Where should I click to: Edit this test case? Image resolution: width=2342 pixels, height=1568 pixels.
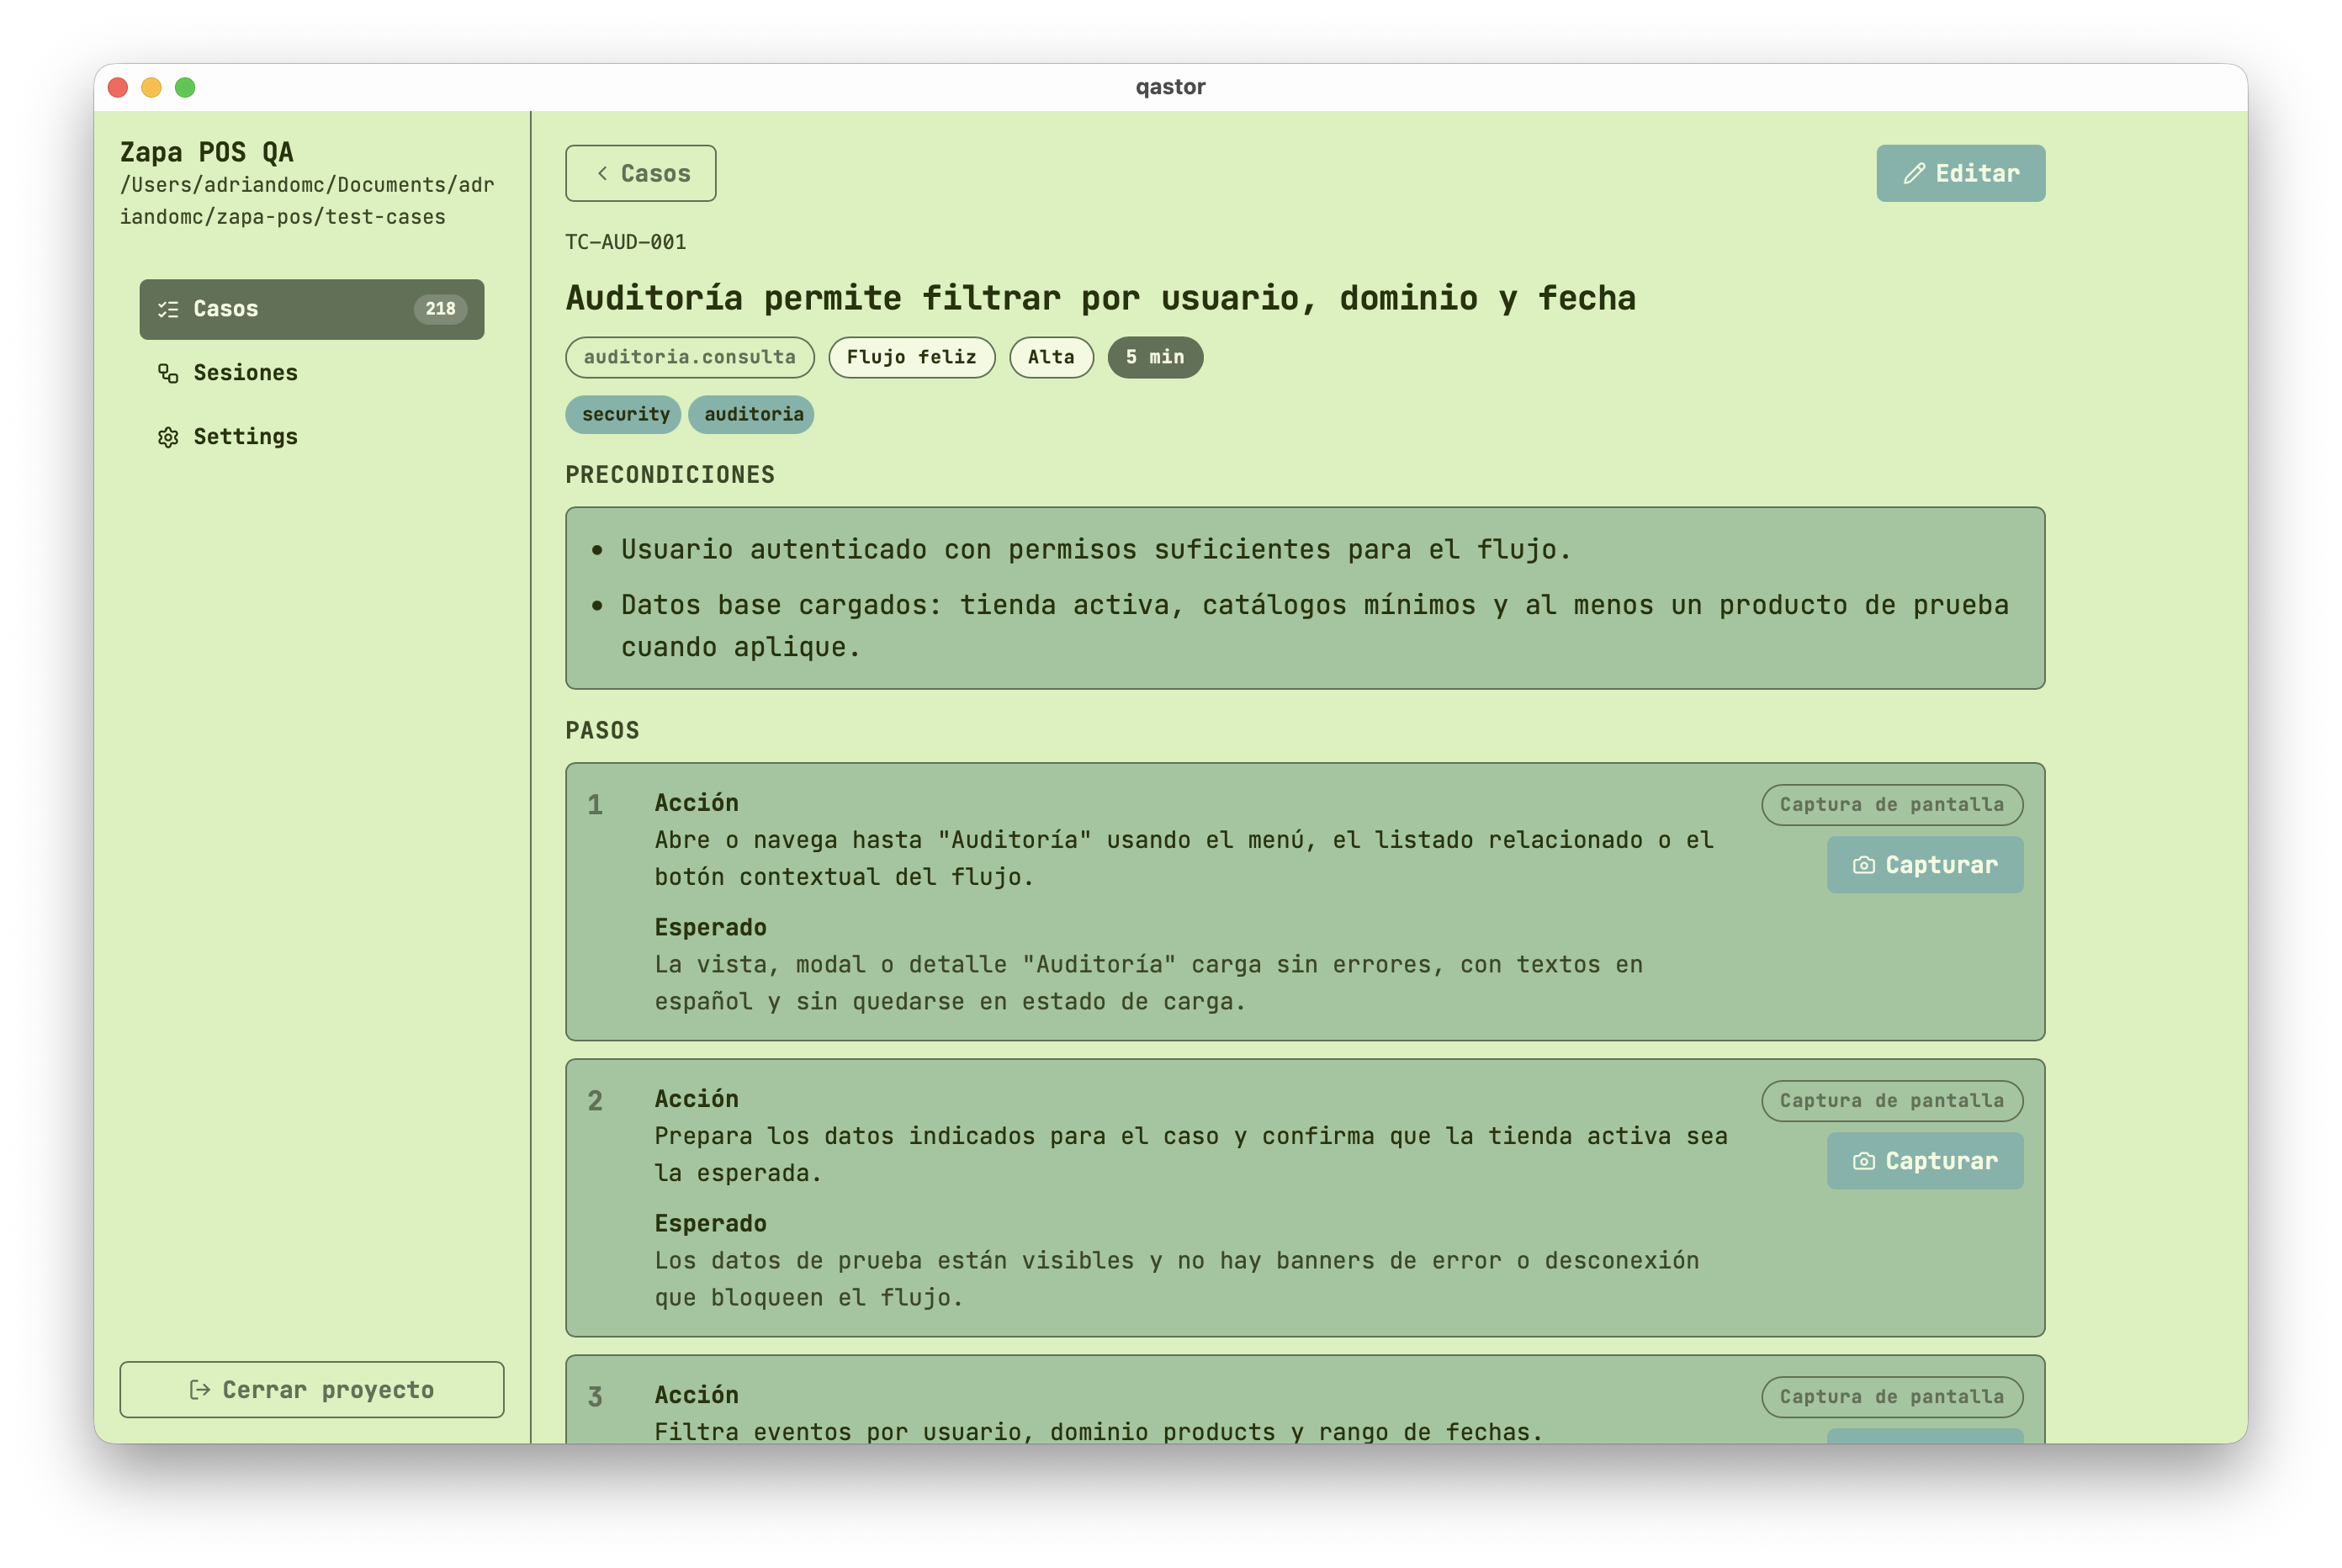1960,173
